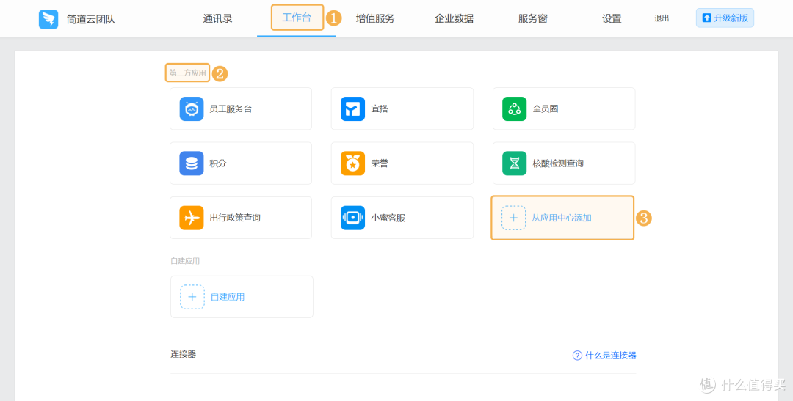Open the 企业数据 tab
793x401 pixels.
point(455,19)
